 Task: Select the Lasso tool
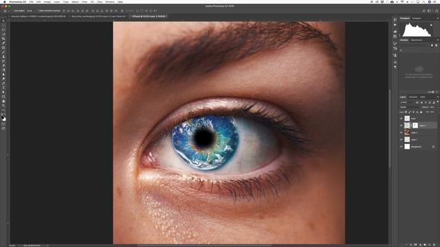[x=3, y=30]
